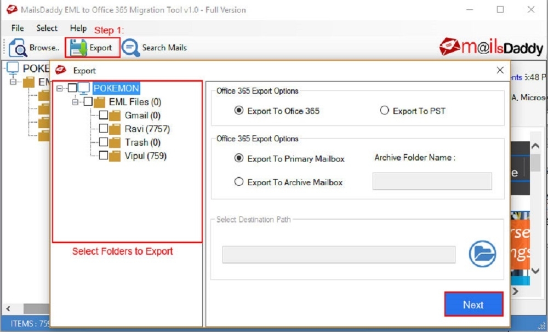Click the Browse magnifier icon in toolbar
This screenshot has width=548, height=332.
(18, 48)
